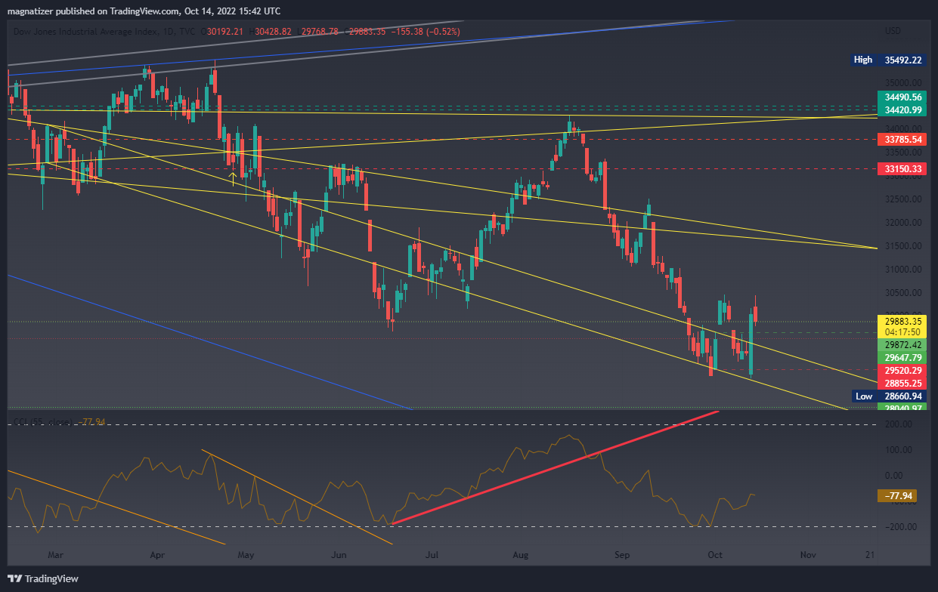Select the green 28040.97 price label
The height and width of the screenshot is (592, 938).
click(x=903, y=408)
